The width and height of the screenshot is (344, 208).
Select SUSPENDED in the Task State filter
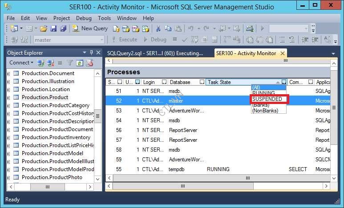point(267,99)
